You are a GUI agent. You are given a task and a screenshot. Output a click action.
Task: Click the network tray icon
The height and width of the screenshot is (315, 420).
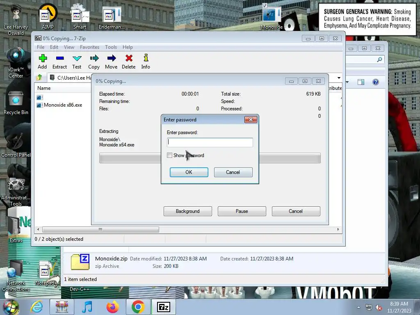369,308
